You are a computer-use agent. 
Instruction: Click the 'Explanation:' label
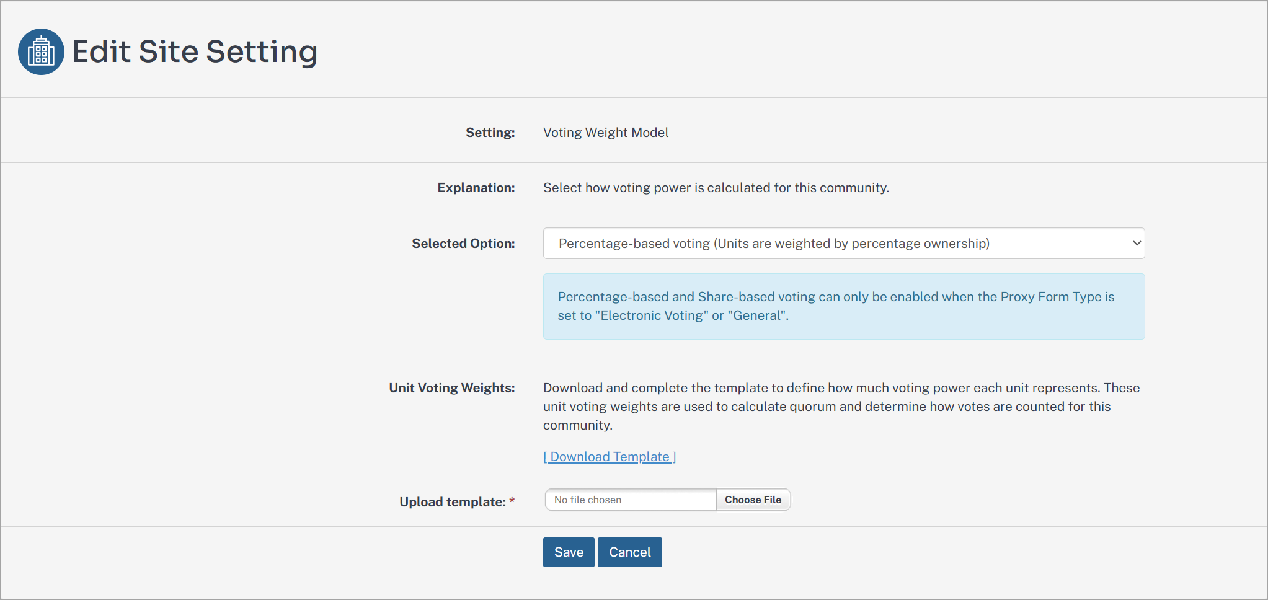[x=476, y=188]
